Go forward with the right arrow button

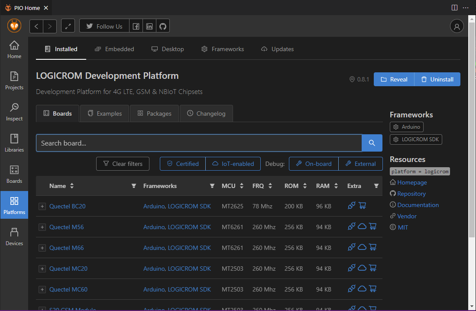50,26
